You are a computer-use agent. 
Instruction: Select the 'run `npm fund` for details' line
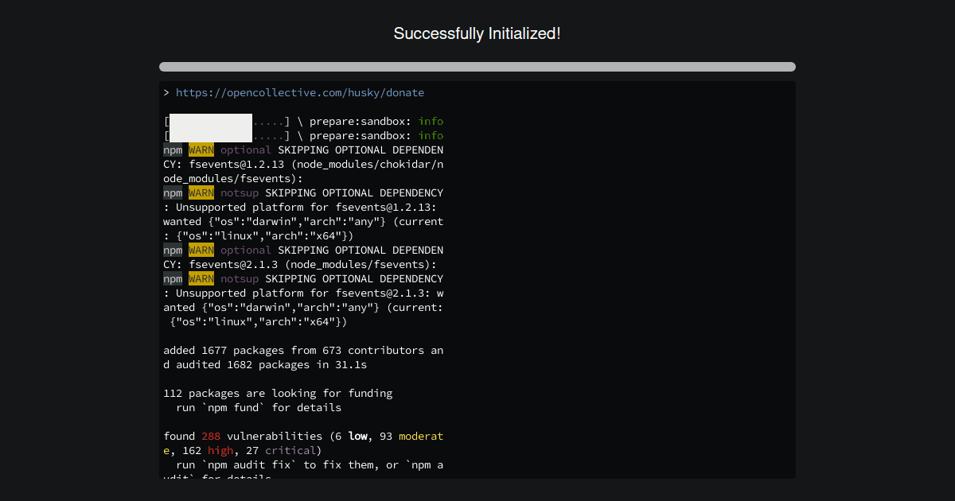259,408
